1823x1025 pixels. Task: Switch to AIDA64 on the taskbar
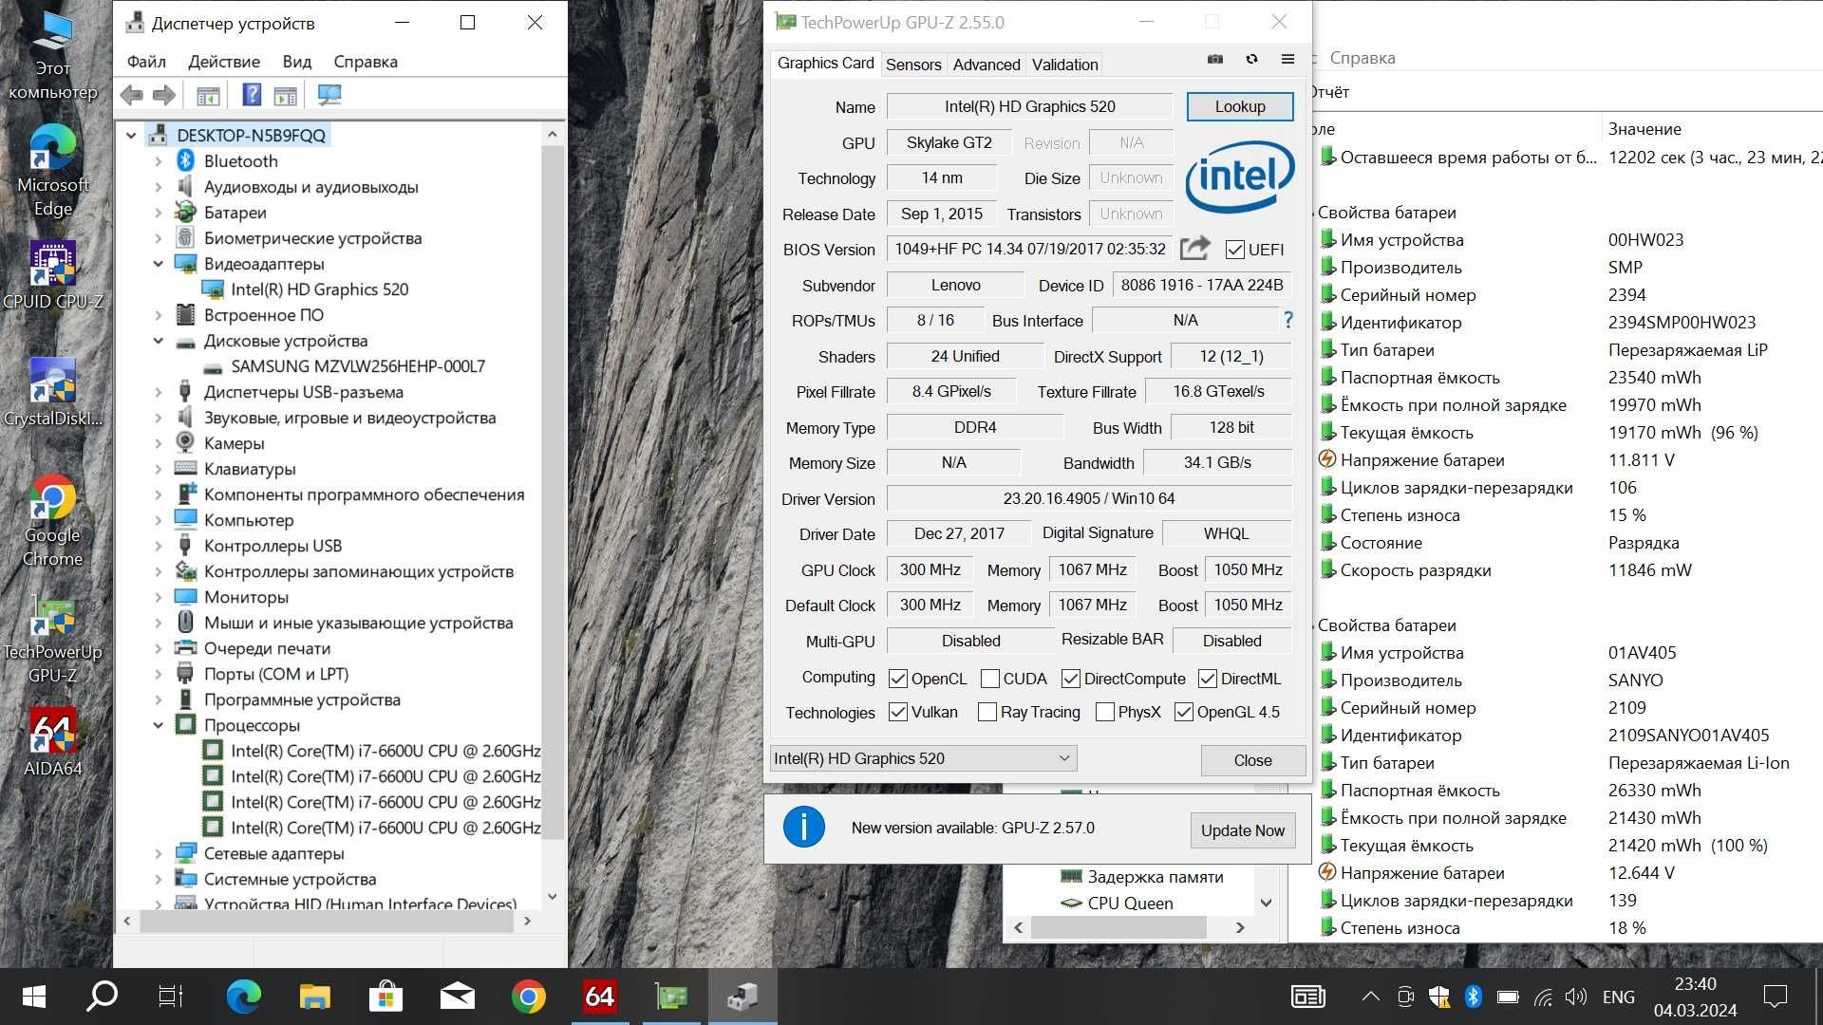point(599,997)
